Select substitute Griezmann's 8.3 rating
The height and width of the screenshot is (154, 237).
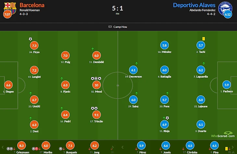(21, 146)
